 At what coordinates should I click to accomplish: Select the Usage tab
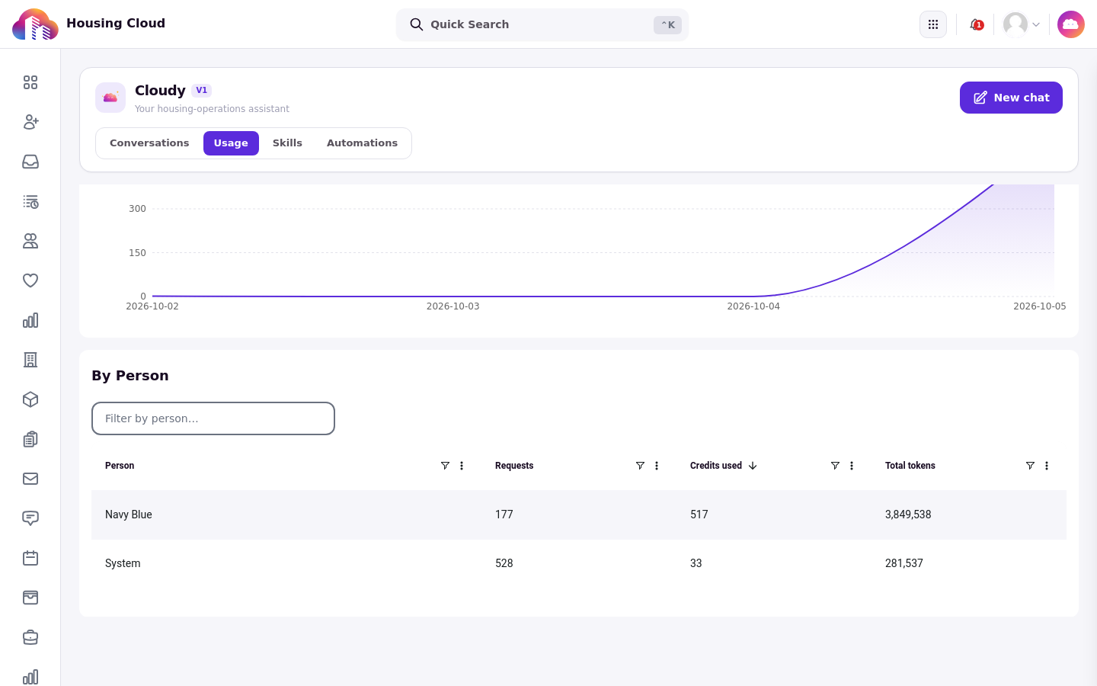231,143
